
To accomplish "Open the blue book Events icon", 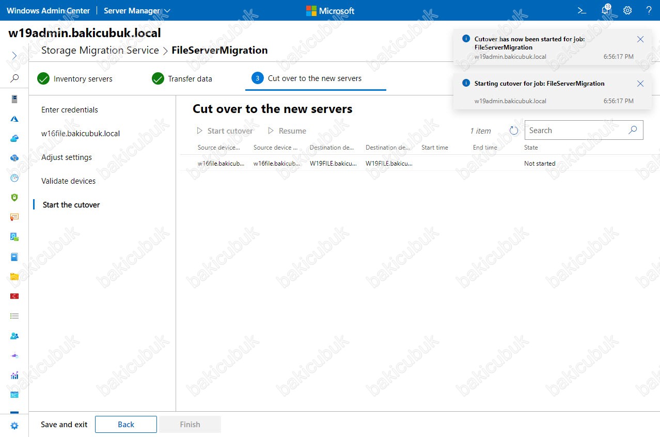I will (14, 256).
